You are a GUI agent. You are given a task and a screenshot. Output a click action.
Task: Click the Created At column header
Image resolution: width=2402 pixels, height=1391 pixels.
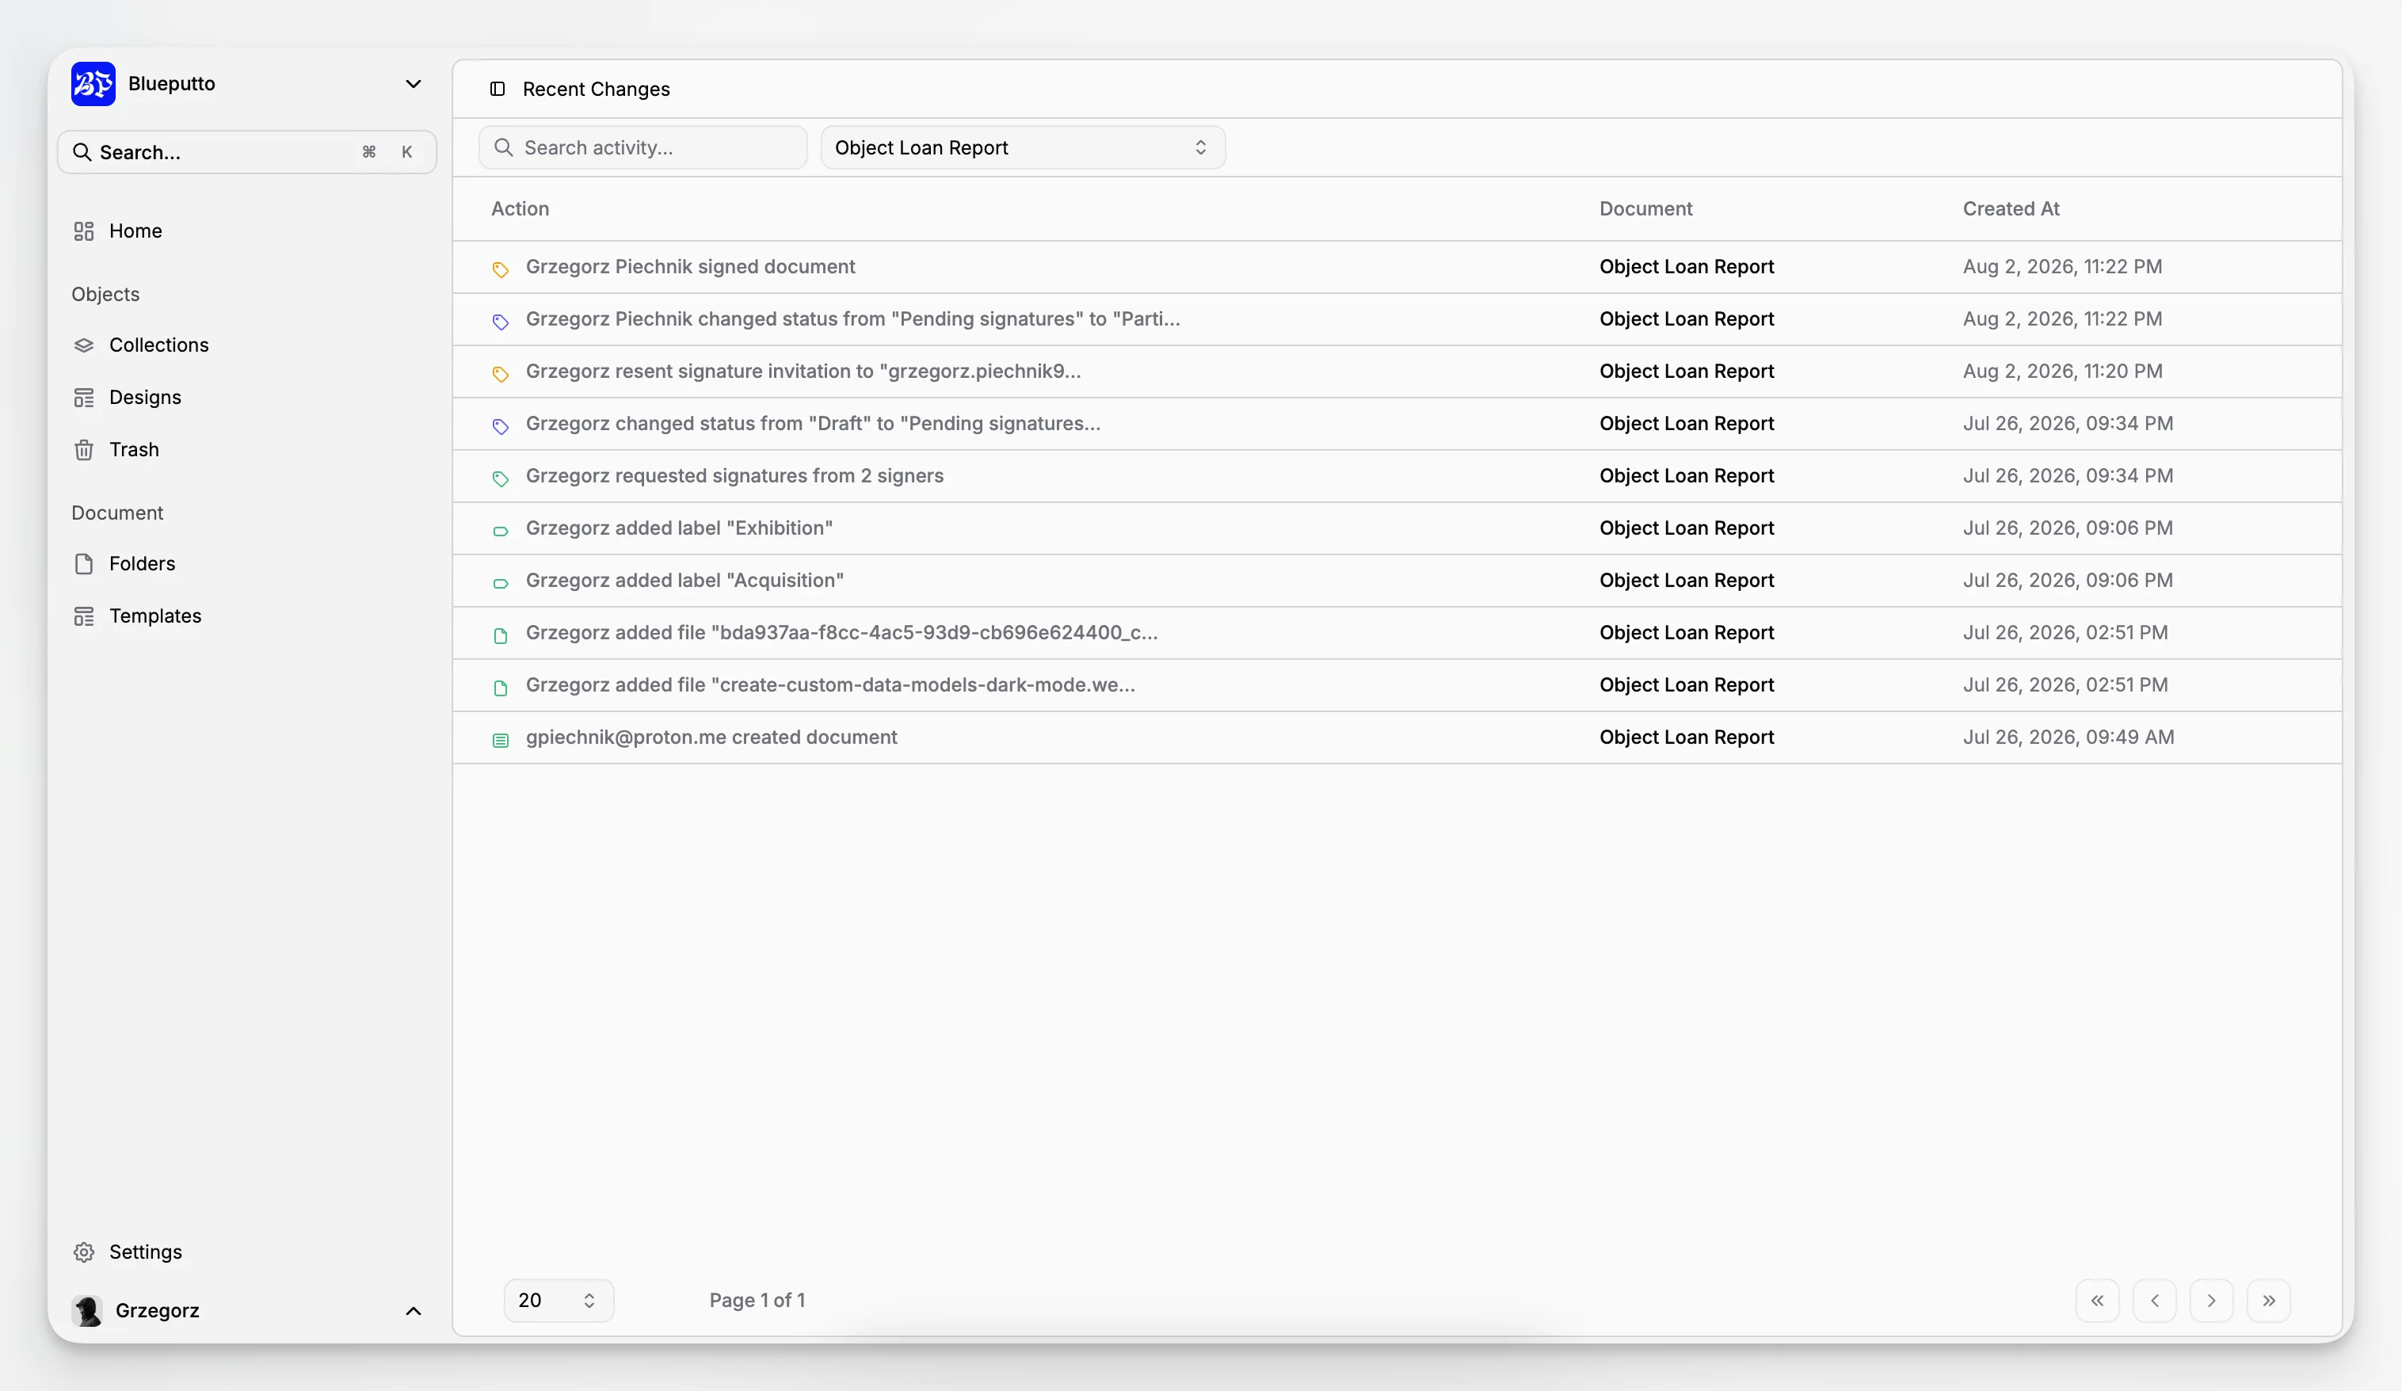[x=2010, y=209]
